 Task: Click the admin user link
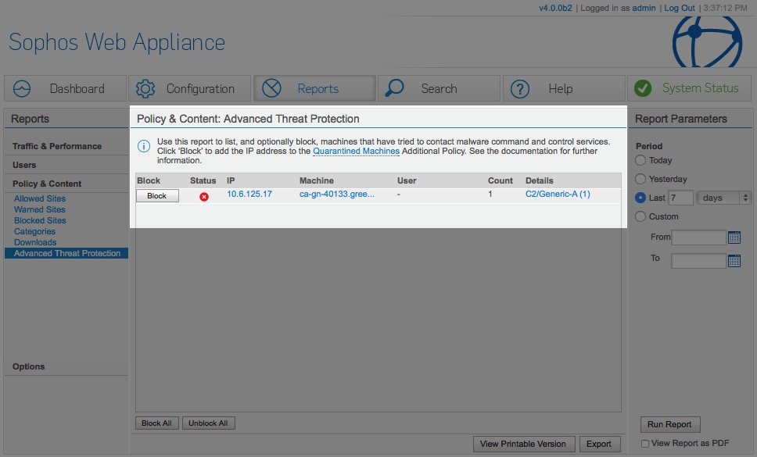[644, 8]
